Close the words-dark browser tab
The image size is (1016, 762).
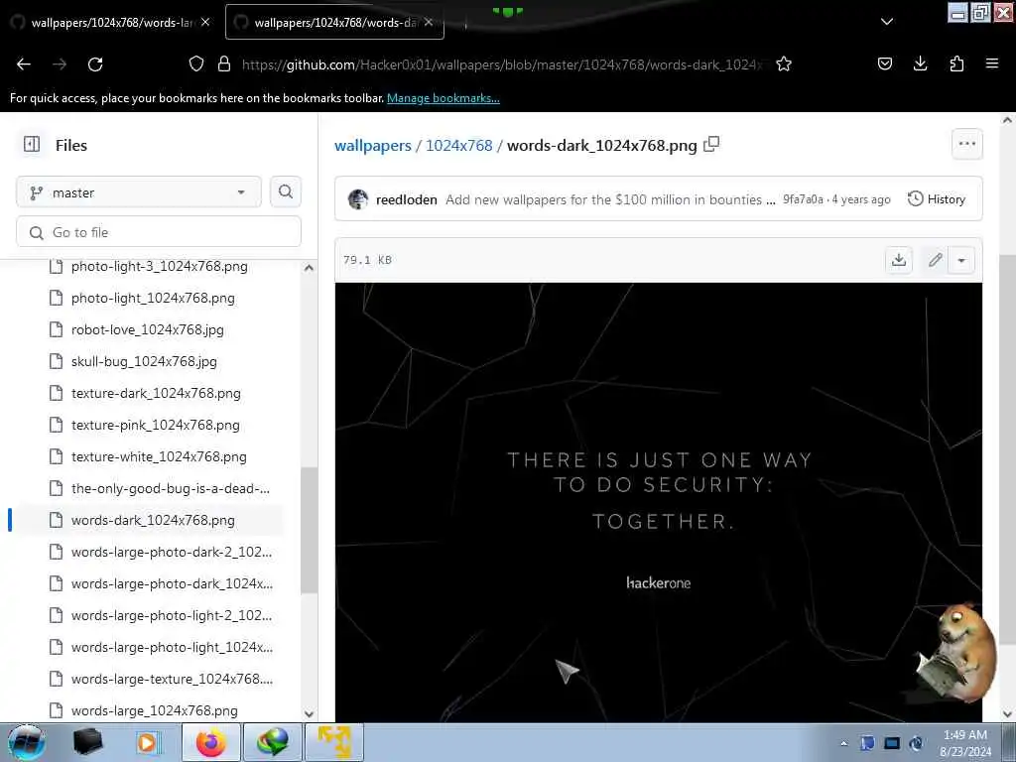coord(429,22)
